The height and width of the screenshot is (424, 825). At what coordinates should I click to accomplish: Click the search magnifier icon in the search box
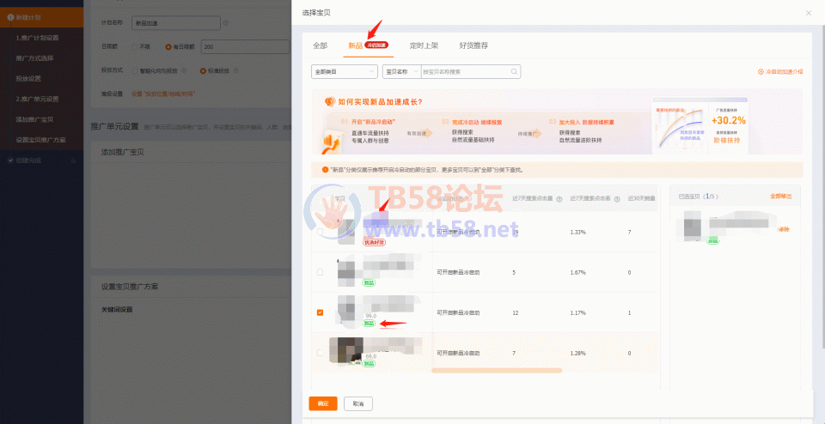[514, 72]
